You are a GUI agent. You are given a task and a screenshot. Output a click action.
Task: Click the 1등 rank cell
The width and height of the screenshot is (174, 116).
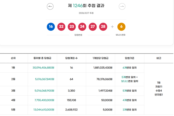tap(13, 68)
